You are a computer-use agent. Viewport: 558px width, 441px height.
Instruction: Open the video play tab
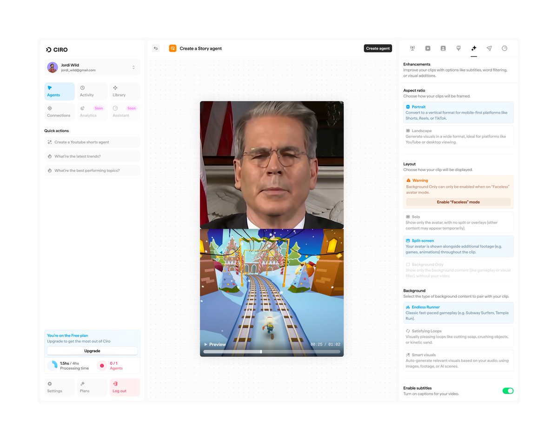point(428,48)
